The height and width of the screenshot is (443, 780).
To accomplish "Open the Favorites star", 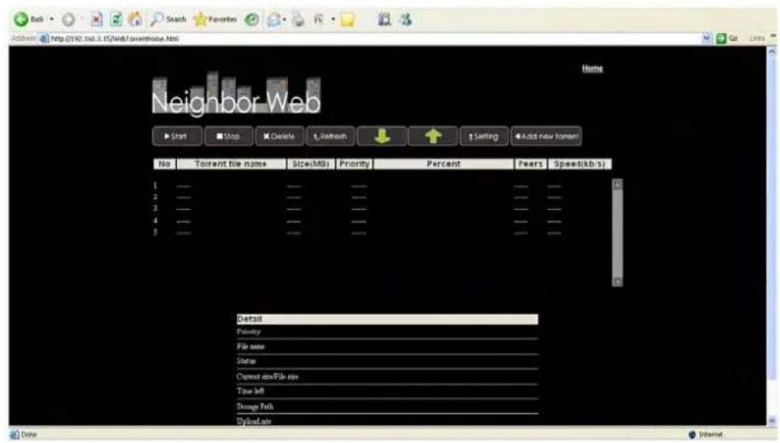I will click(x=216, y=20).
